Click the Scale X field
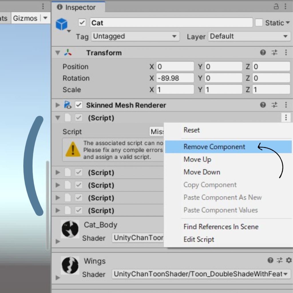 (175, 90)
